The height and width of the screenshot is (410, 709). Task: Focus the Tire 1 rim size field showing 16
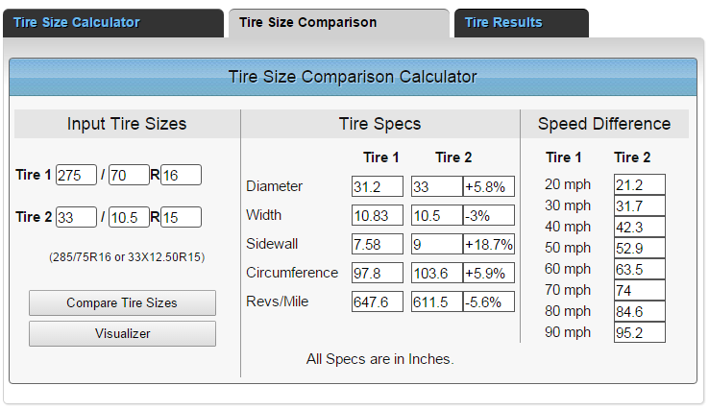click(x=181, y=175)
